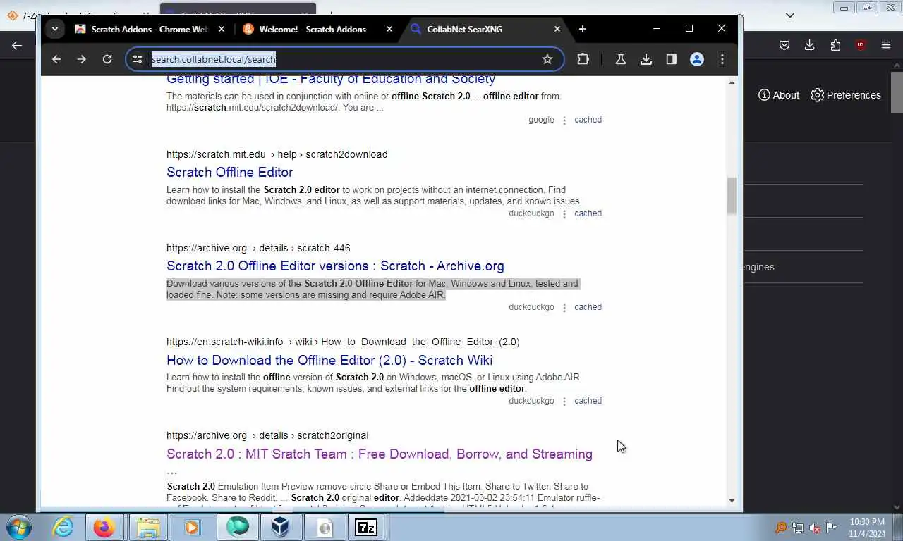Open VirtualBox from the taskbar
Screen dimensions: 903x541
pyautogui.click(x=281, y=527)
